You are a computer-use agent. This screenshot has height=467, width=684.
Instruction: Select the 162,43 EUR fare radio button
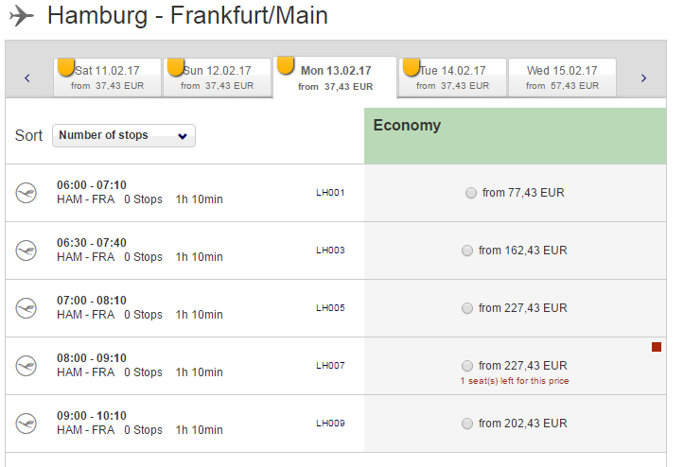467,251
